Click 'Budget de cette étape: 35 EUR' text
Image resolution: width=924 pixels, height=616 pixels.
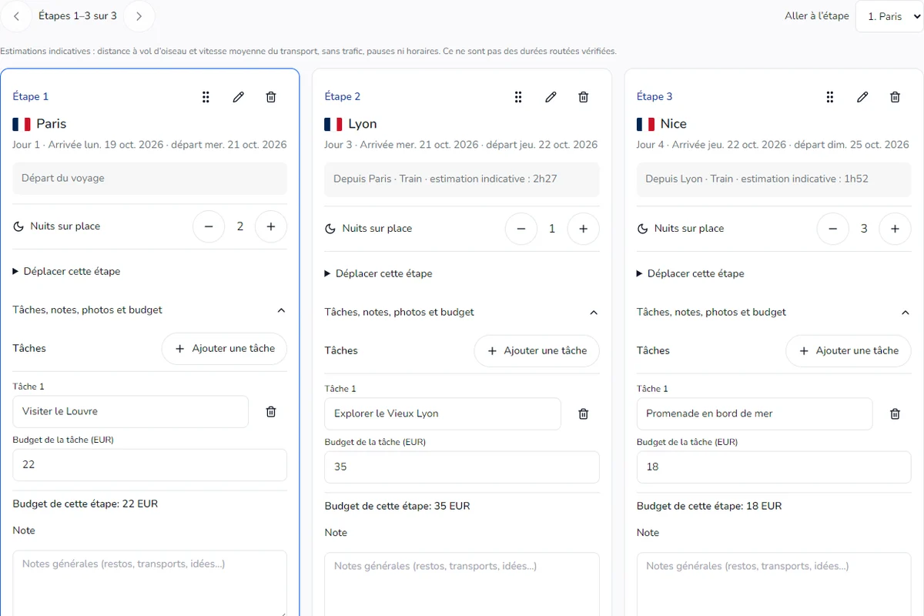(x=397, y=506)
